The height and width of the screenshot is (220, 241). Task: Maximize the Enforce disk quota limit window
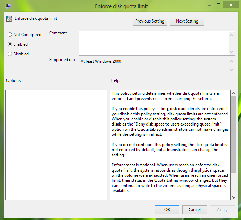coord(218,5)
